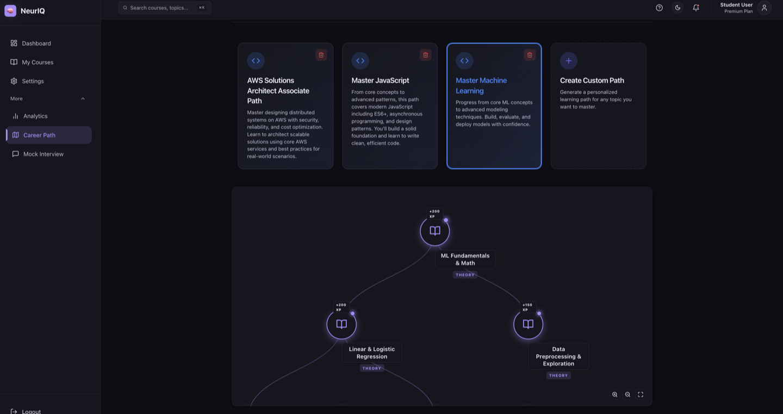783x414 pixels.
Task: Click the Linear & Logistic Regression label
Action: 372,353
